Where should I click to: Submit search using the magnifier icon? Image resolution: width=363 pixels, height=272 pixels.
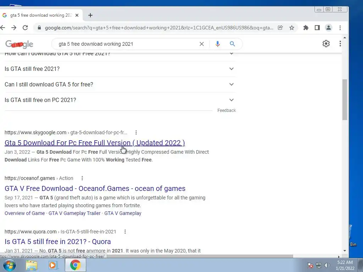tap(232, 44)
